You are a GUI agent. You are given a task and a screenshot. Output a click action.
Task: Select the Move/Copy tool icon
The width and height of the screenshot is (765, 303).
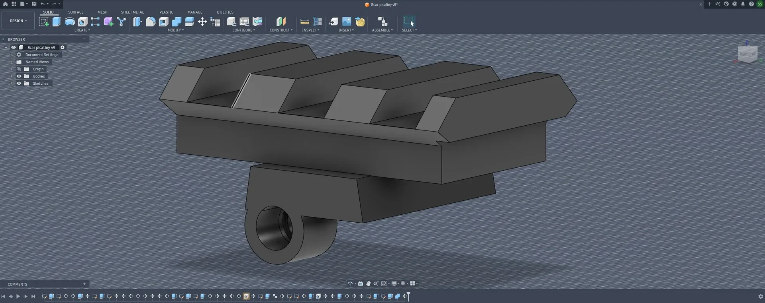tap(202, 21)
